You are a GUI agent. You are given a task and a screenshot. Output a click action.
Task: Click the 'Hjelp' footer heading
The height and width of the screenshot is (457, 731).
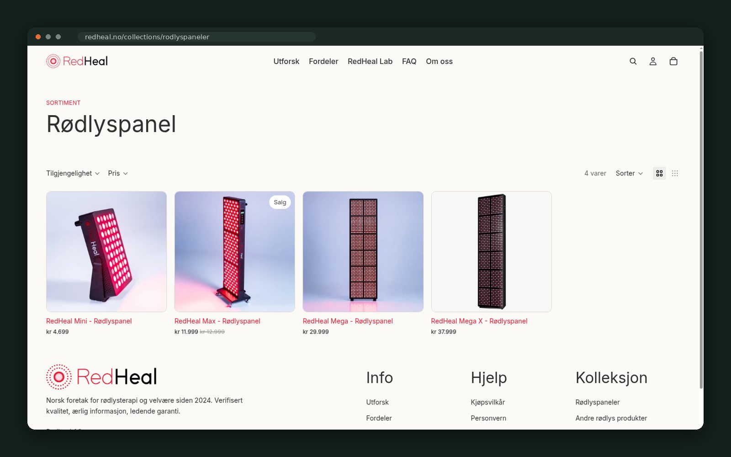click(489, 378)
